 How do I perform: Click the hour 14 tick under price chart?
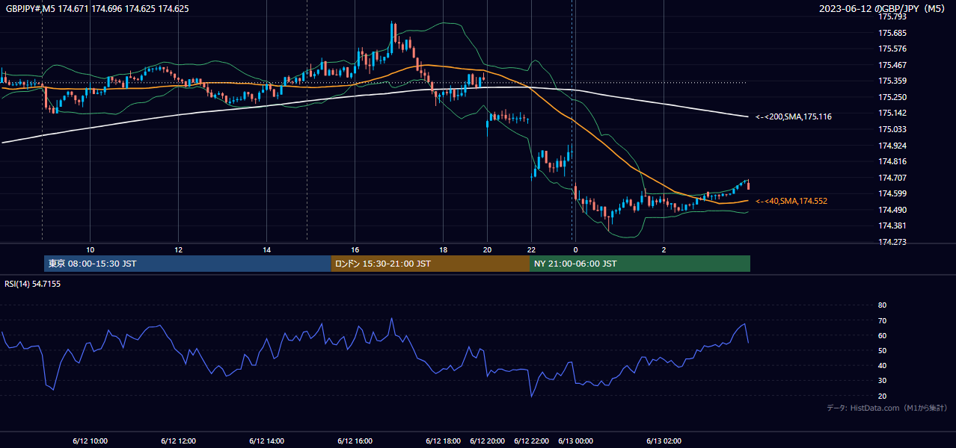click(266, 249)
